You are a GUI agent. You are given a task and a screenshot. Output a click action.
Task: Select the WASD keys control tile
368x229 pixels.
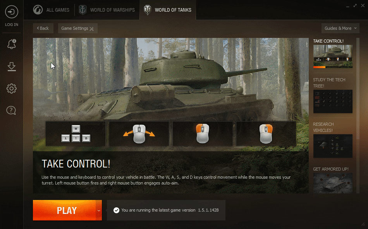pyautogui.click(x=76, y=133)
